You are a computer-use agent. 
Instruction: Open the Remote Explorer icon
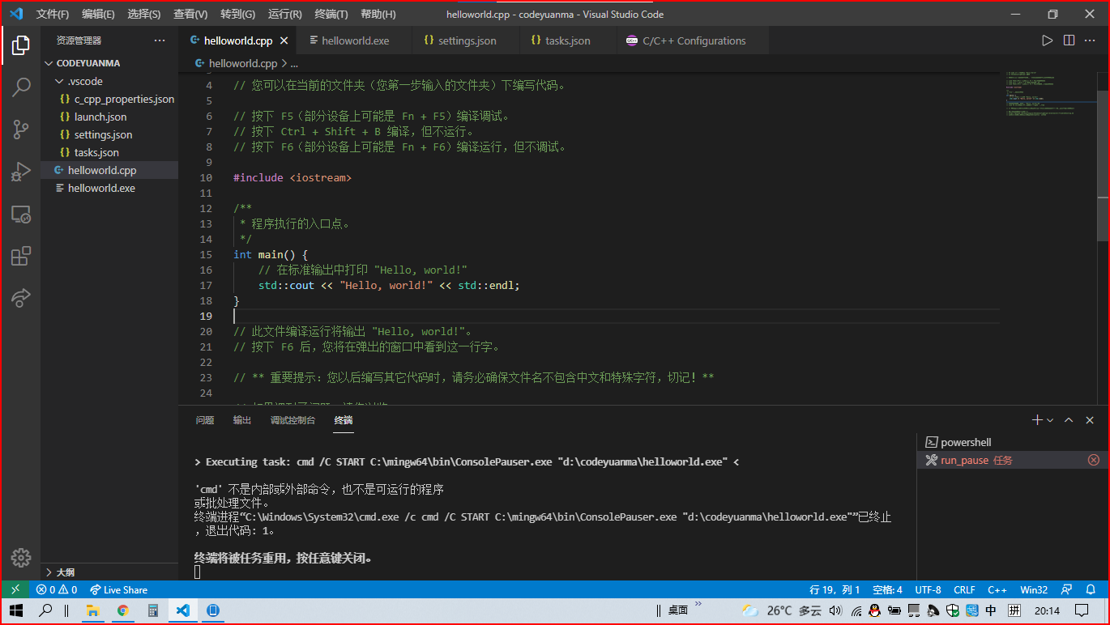[x=20, y=214]
